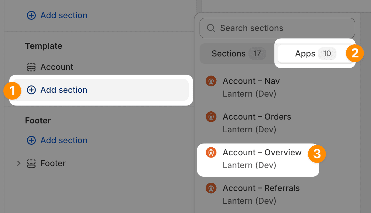This screenshot has height=213, width=371.
Task: Click the plus icon under Template heading
Action: pyautogui.click(x=31, y=90)
